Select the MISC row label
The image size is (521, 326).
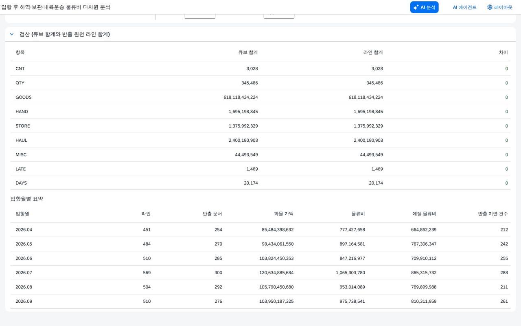21,154
